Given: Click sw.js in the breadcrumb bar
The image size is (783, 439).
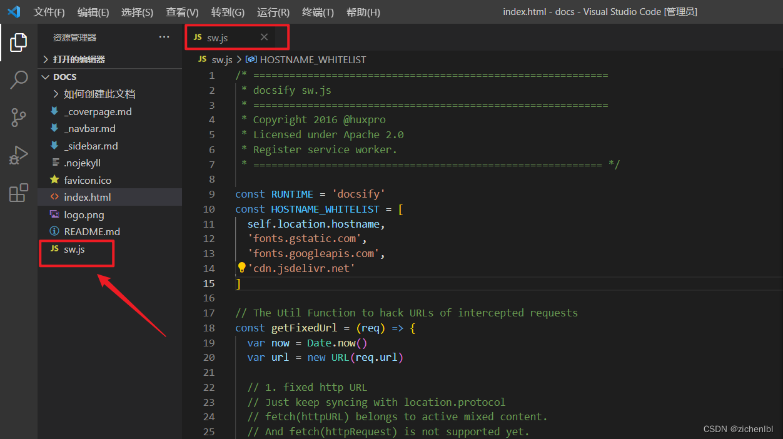Looking at the screenshot, I should [222, 59].
